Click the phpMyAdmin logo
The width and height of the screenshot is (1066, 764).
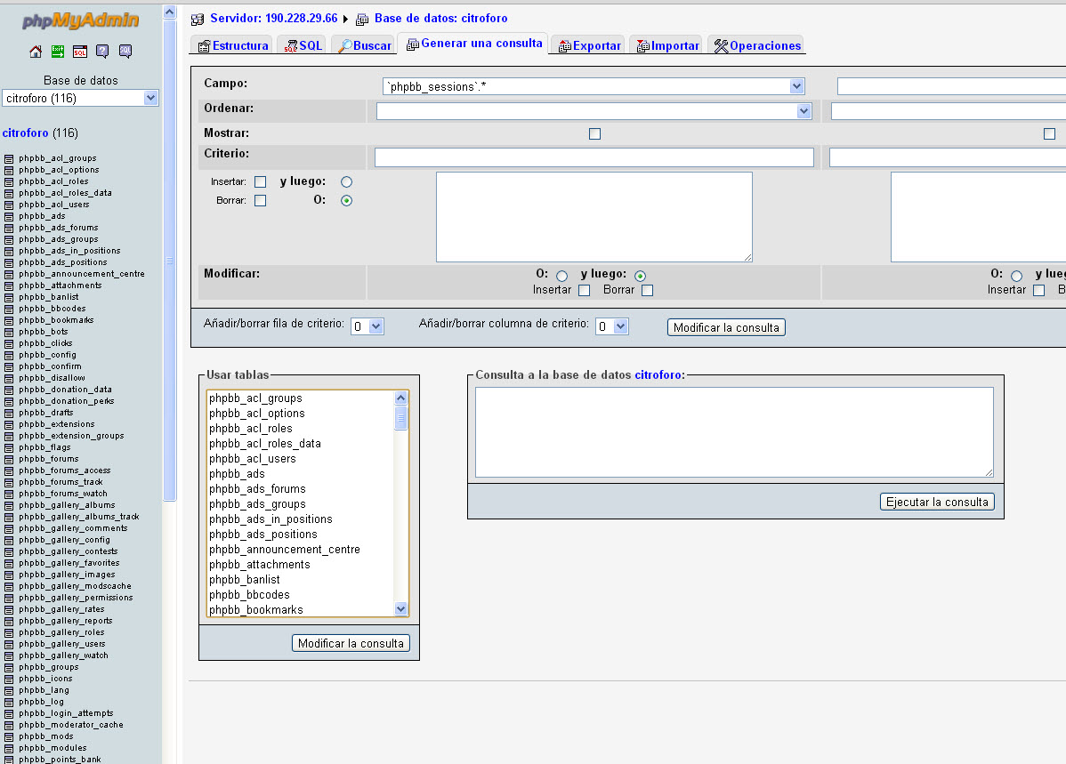pos(81,20)
